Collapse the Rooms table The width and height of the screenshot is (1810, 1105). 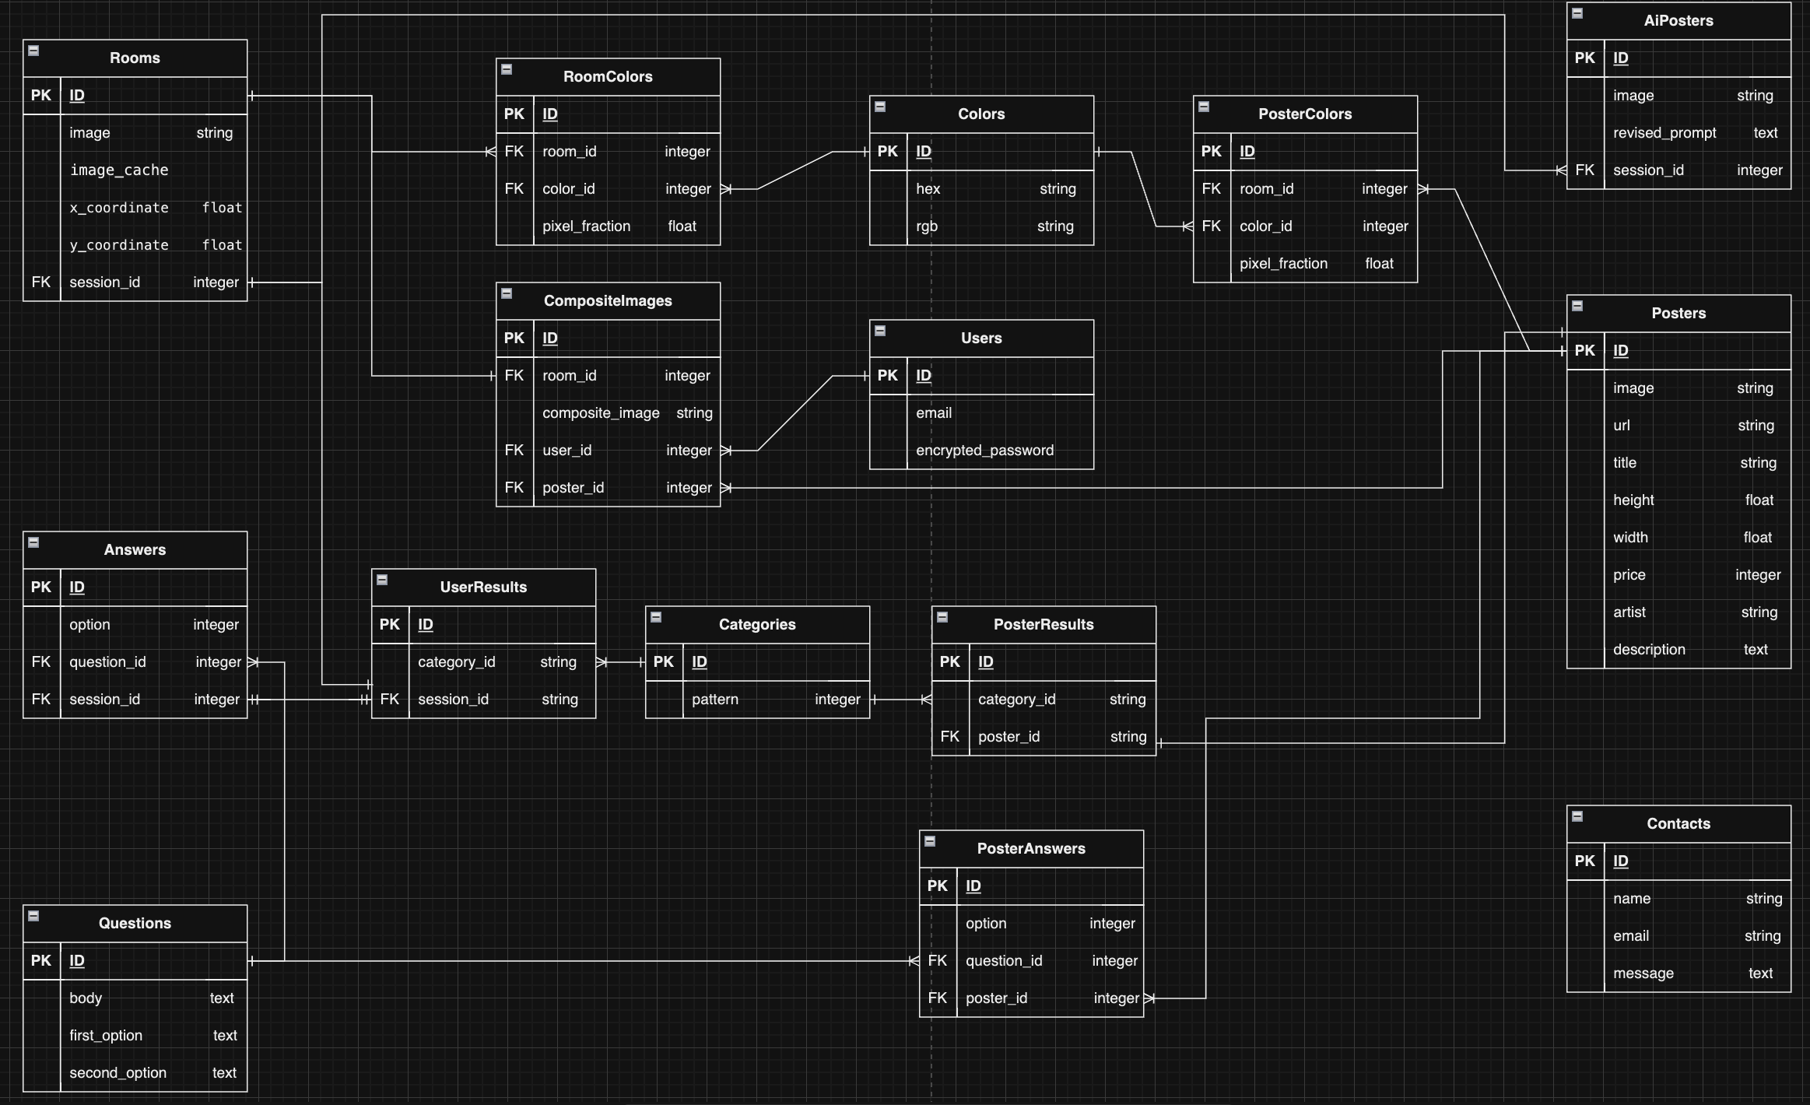click(33, 51)
